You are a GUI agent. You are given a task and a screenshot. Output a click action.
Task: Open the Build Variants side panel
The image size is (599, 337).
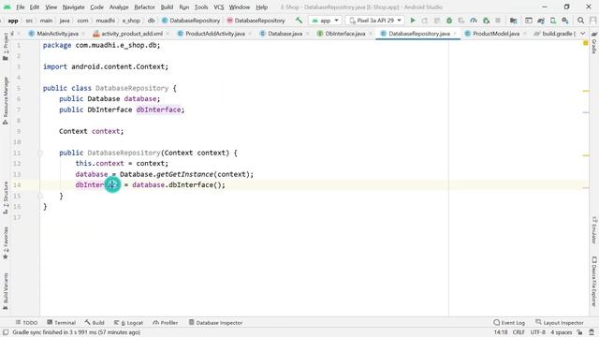(6, 291)
